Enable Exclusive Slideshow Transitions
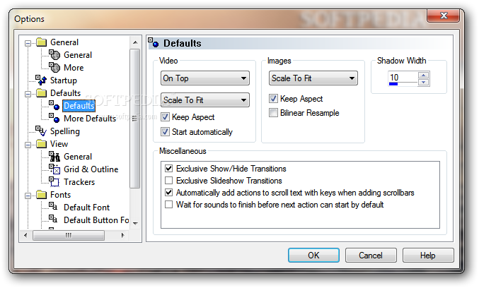The width and height of the screenshot is (479, 288). pos(168,181)
